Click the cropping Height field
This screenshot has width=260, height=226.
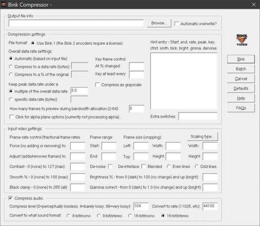[173, 156]
